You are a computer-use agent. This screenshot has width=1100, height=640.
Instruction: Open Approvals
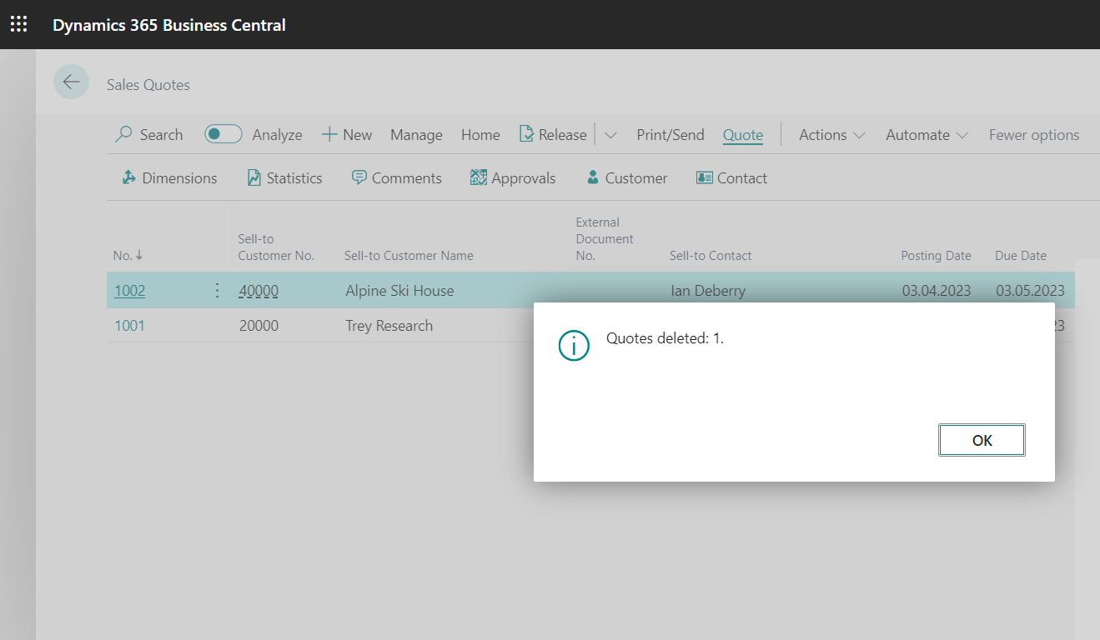point(513,178)
